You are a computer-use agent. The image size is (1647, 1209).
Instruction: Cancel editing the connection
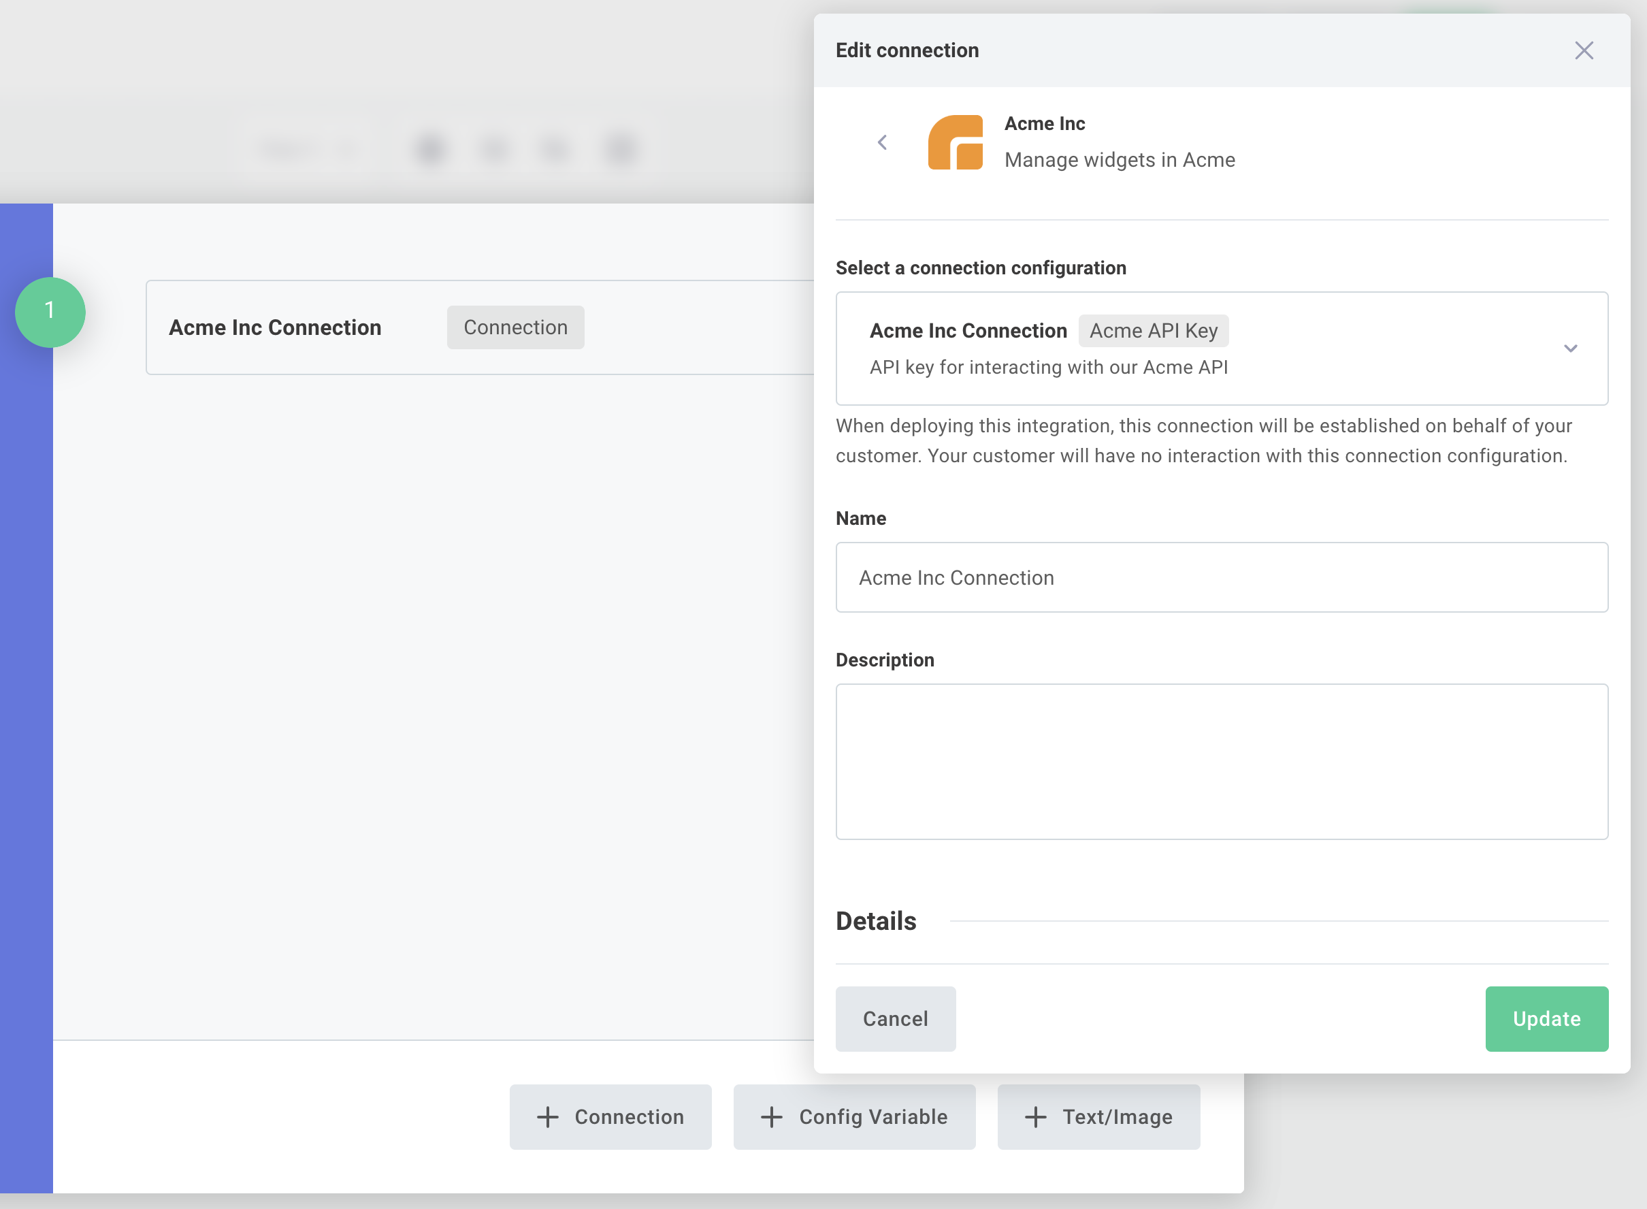(896, 1018)
